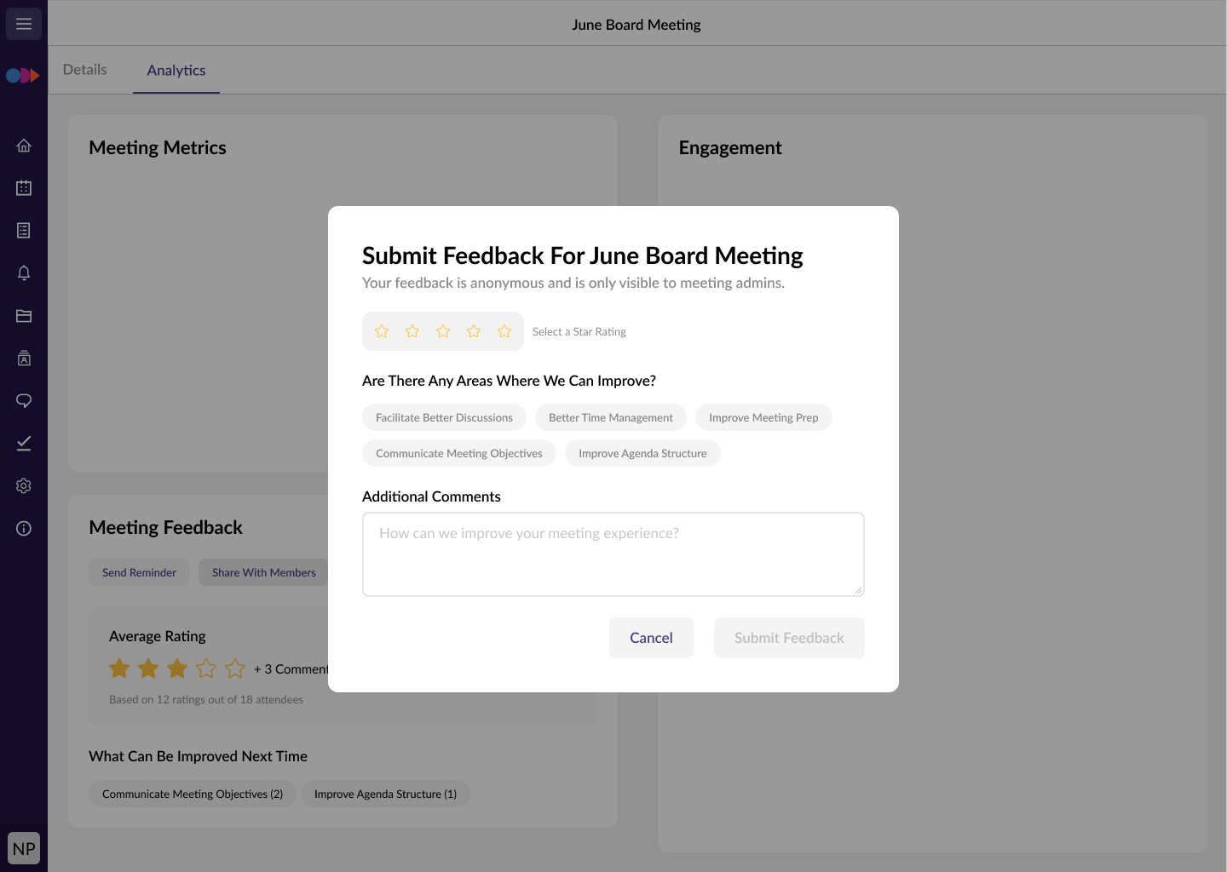Toggle the Improve Agenda Structure chip in dialog

pos(642,453)
